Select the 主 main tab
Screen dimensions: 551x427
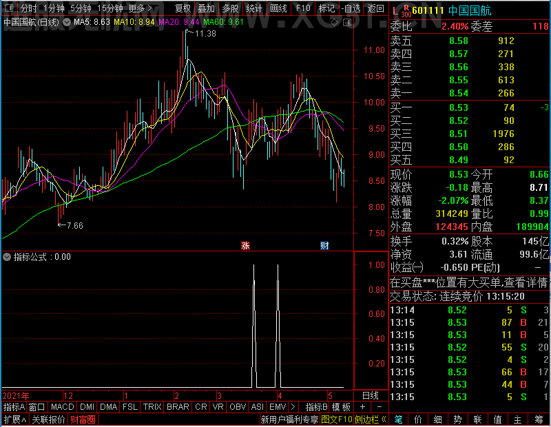tap(518, 419)
